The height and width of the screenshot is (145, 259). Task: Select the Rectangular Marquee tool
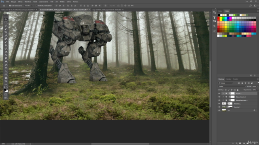pyautogui.click(x=6, y=23)
